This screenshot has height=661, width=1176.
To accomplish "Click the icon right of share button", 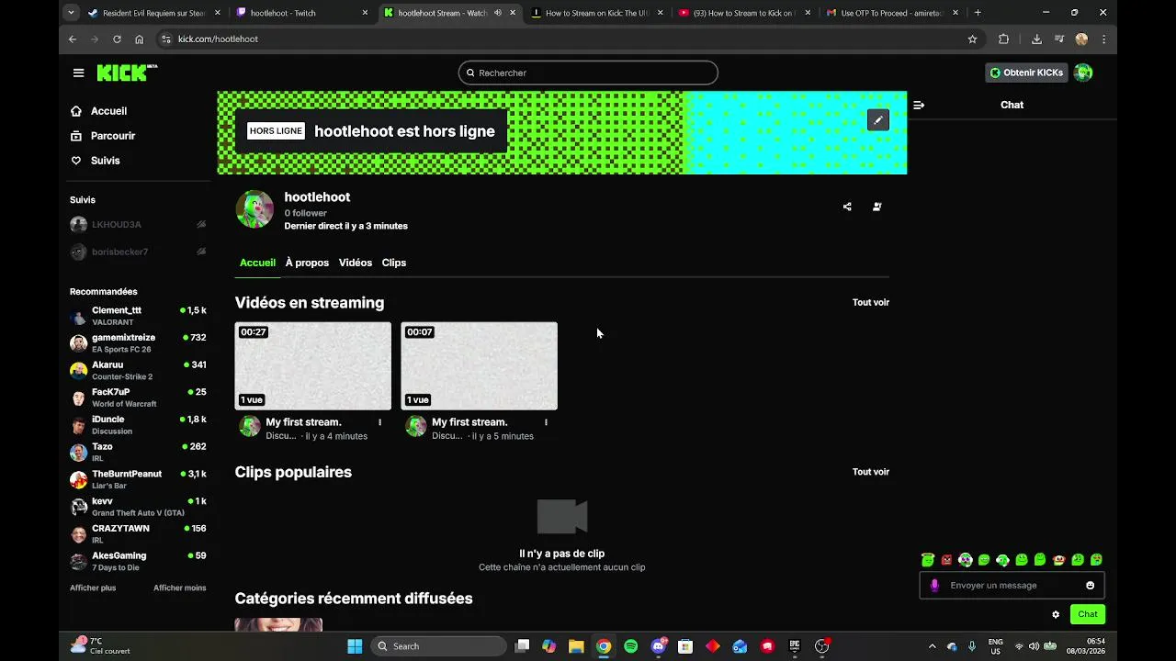I will coord(876,207).
